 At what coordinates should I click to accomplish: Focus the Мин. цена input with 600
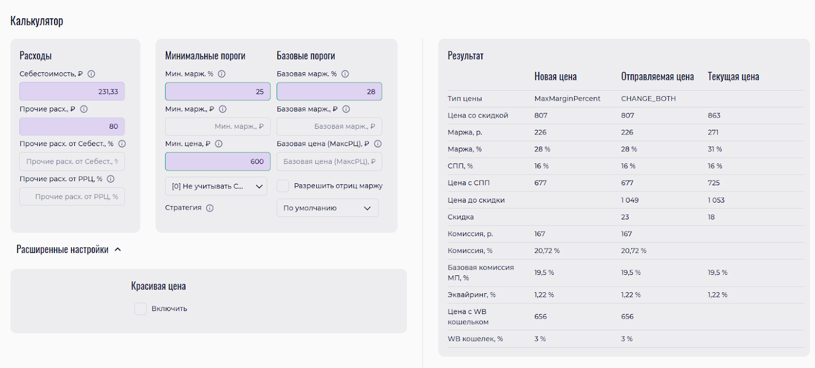pyautogui.click(x=218, y=161)
